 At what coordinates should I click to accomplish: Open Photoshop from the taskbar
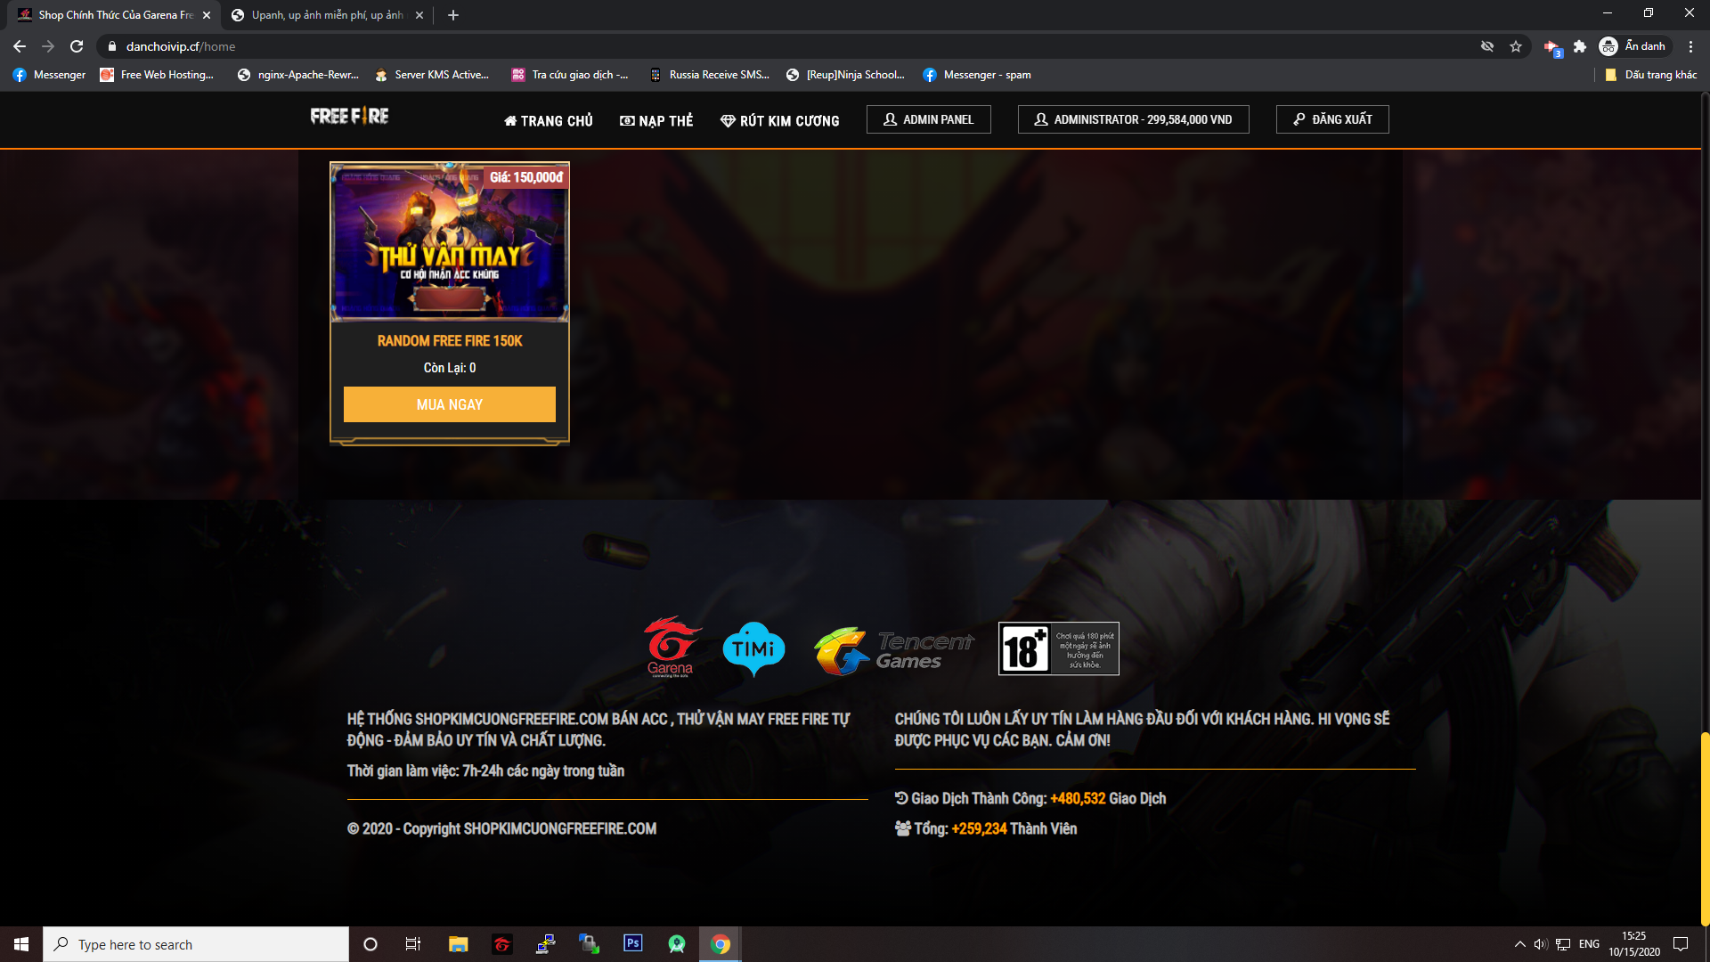[633, 943]
